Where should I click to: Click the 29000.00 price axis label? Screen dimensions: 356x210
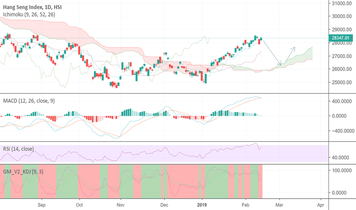(342, 29)
